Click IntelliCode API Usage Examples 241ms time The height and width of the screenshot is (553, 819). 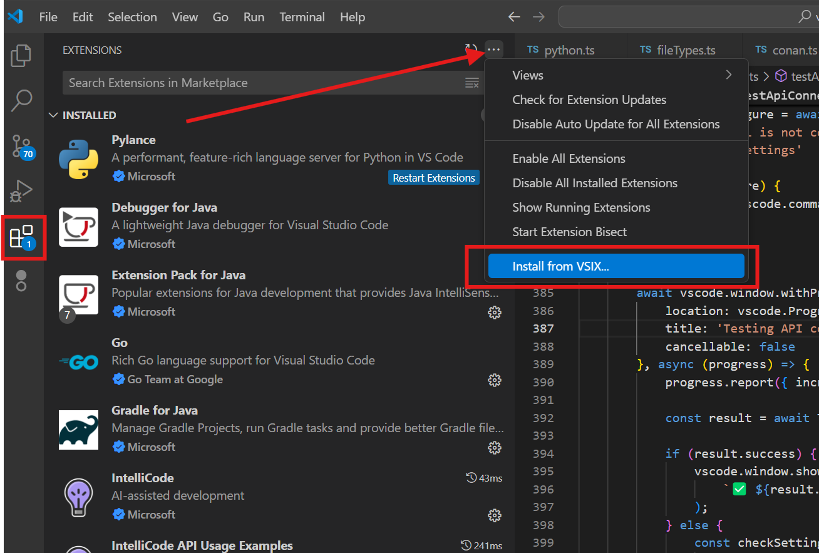coord(481,545)
